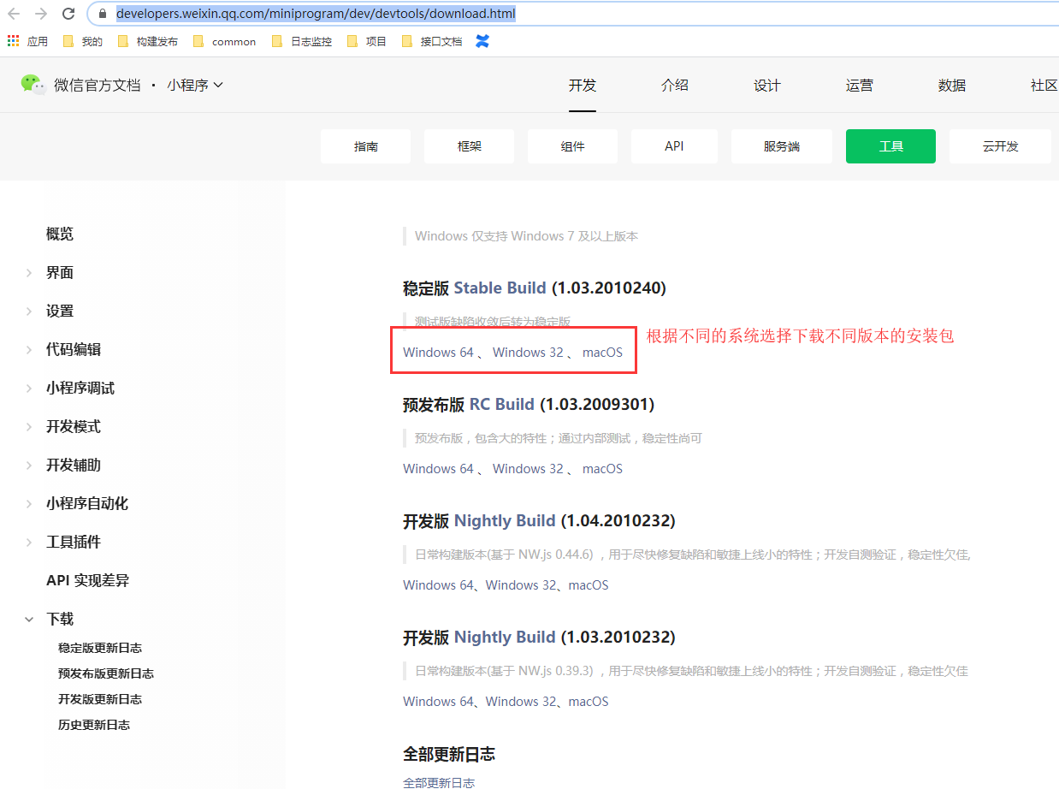Click 微信官方文档 site title

pos(97,85)
